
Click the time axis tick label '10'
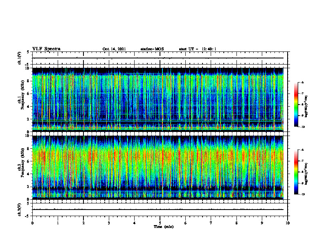(x=288, y=223)
